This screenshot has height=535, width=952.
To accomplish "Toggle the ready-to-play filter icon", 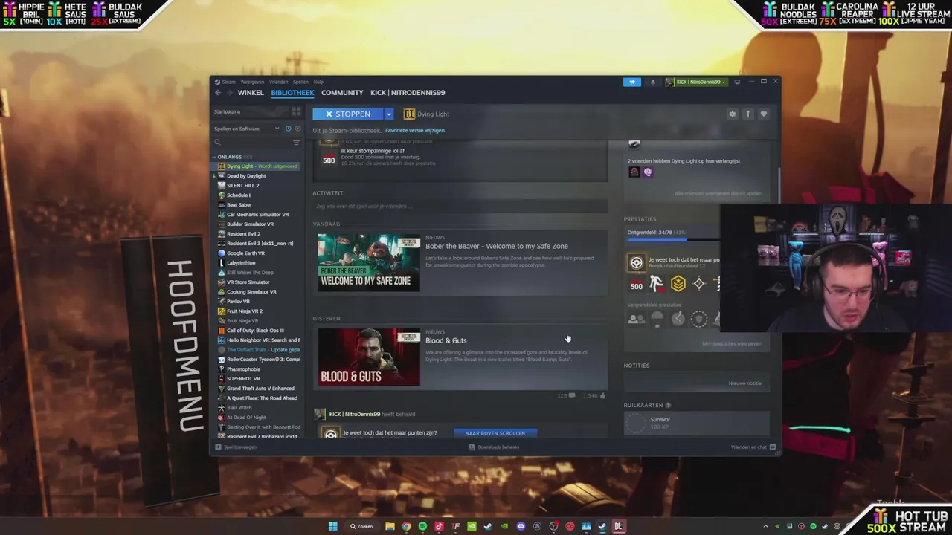I will pyautogui.click(x=297, y=129).
